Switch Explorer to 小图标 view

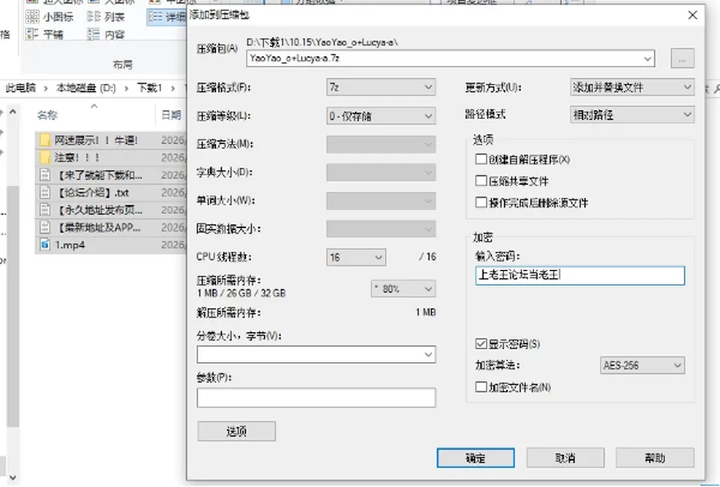pos(49,17)
